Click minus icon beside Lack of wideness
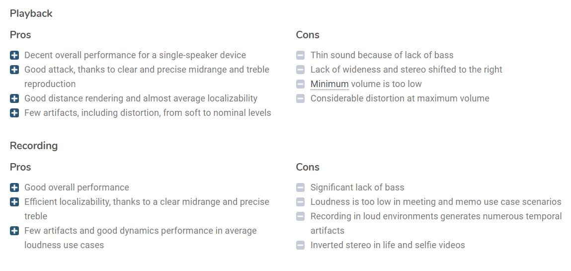 (x=301, y=70)
